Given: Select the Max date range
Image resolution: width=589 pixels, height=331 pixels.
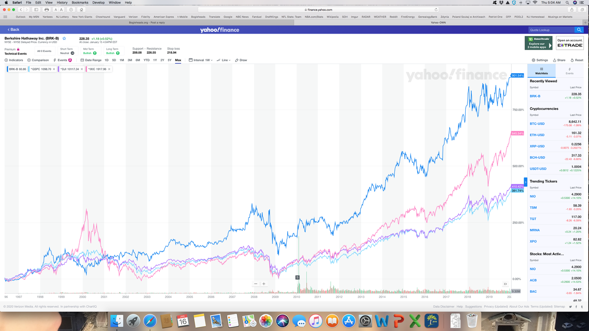Looking at the screenshot, I should [178, 60].
